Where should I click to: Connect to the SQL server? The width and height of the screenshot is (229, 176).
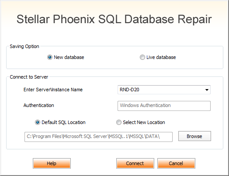(x=135, y=163)
